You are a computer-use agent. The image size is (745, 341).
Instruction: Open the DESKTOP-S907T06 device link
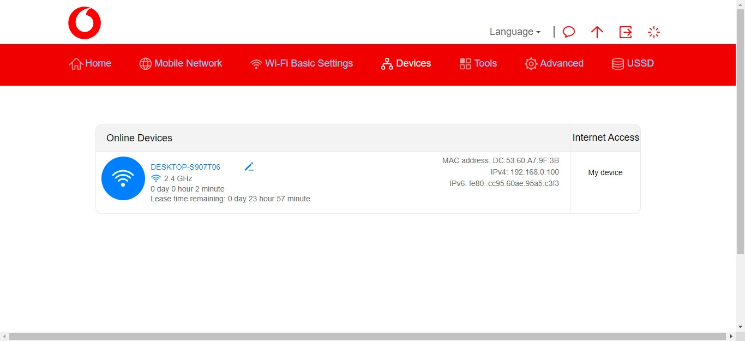(x=185, y=166)
